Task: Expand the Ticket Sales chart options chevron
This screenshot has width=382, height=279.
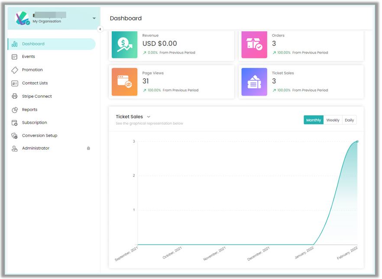Action: (148, 116)
